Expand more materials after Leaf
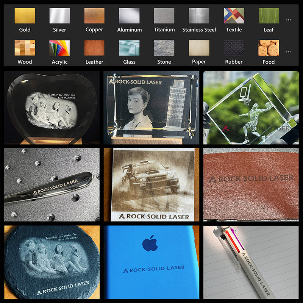 pos(289,20)
